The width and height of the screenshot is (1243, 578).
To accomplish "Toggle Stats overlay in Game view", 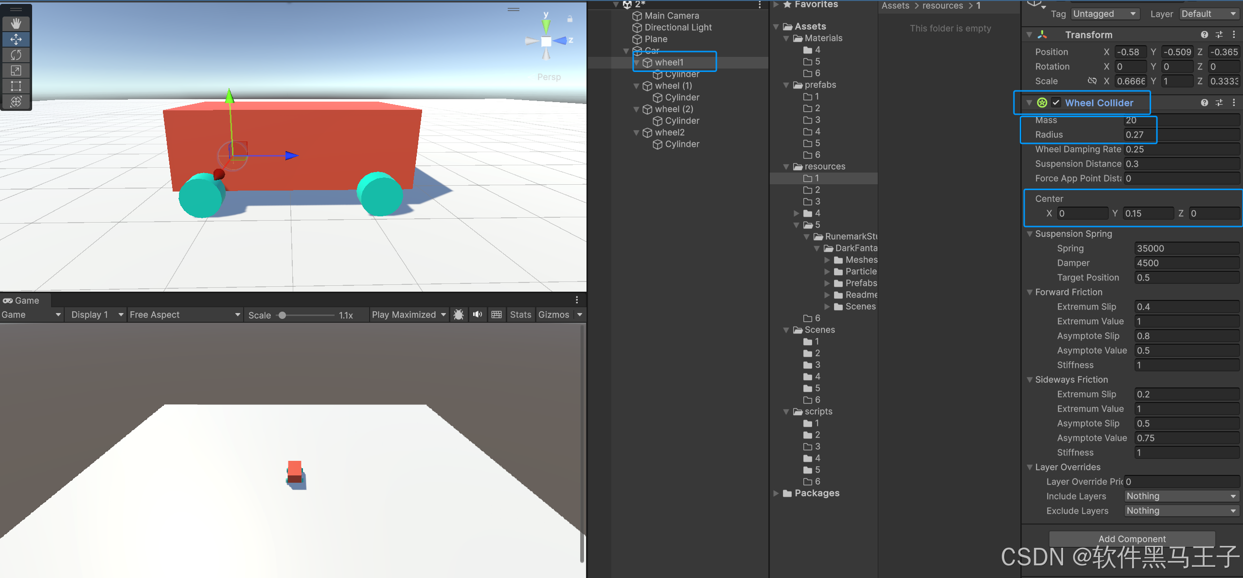I will click(x=520, y=315).
